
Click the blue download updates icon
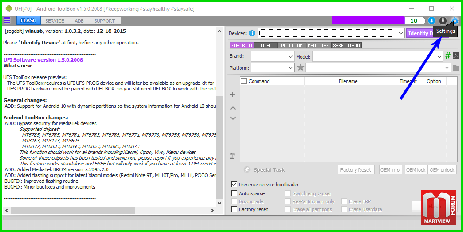pyautogui.click(x=431, y=21)
